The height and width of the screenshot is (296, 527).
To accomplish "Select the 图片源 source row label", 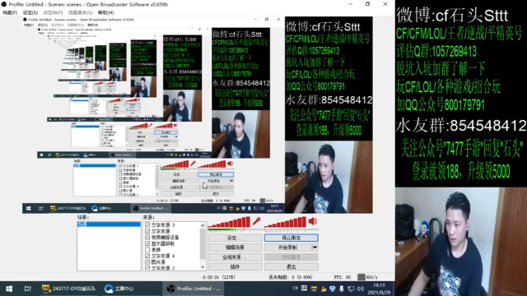I will point(158,261).
